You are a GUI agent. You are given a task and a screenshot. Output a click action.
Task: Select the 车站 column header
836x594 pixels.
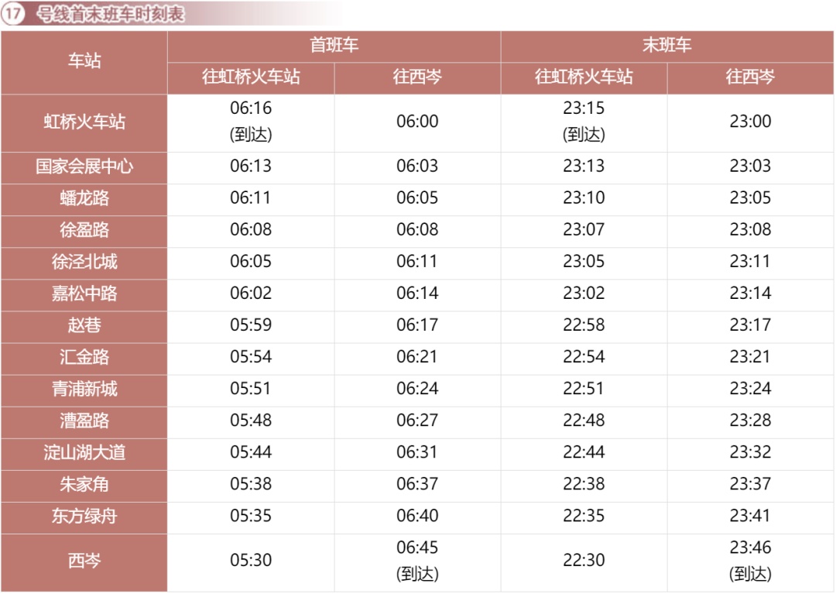(84, 62)
